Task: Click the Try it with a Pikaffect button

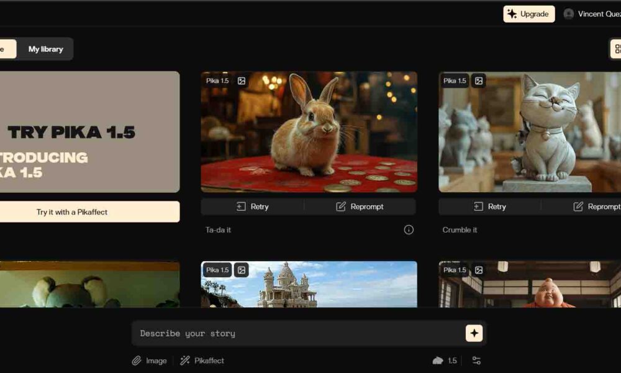Action: point(89,211)
